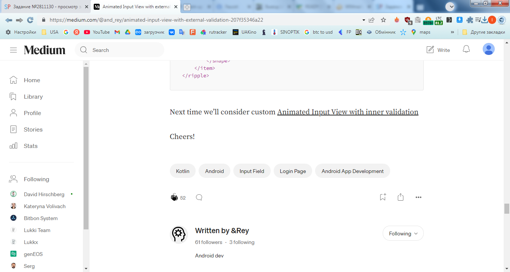Select the Android tag

pyautogui.click(x=214, y=171)
